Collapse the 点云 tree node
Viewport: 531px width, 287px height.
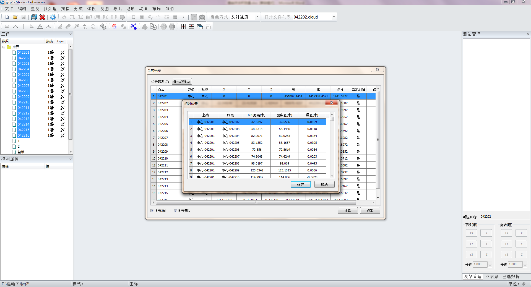(x=4, y=47)
